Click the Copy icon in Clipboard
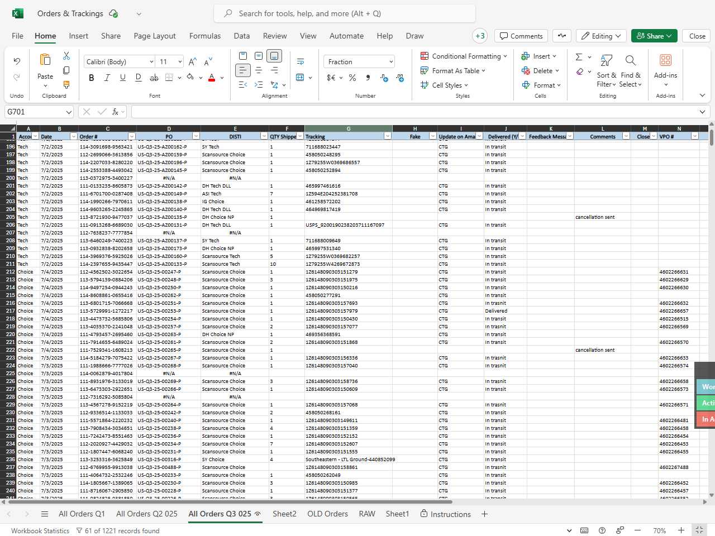This screenshot has height=536, width=715. (x=66, y=70)
